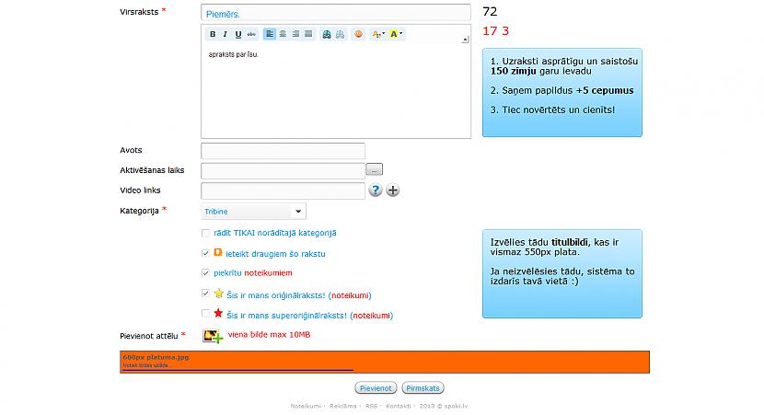Open activation time picker button

pyautogui.click(x=375, y=169)
